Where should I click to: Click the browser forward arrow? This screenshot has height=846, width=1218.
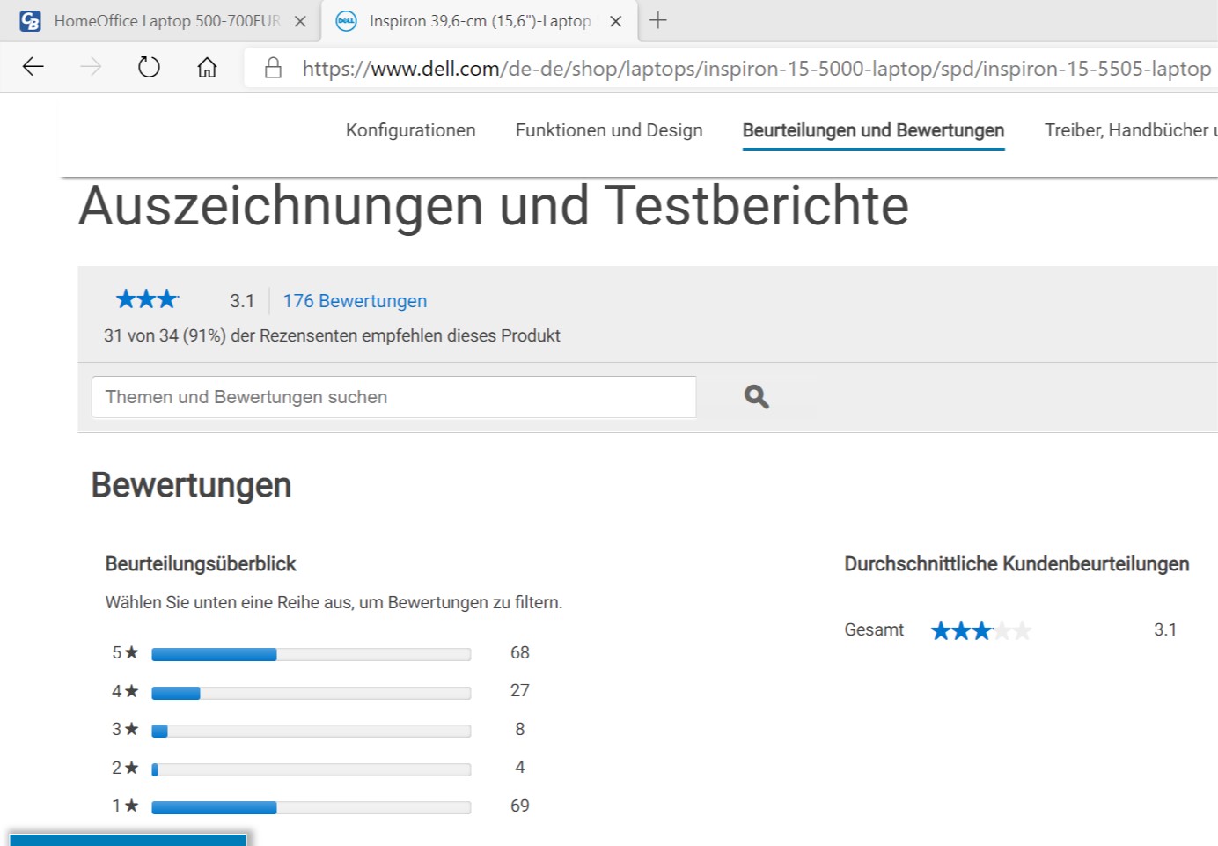coord(91,67)
